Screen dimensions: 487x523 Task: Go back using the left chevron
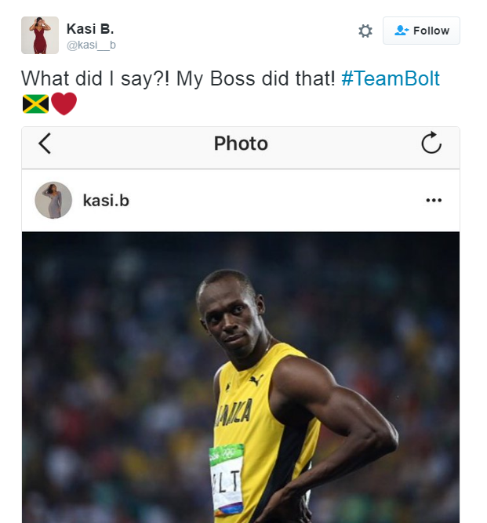[45, 143]
